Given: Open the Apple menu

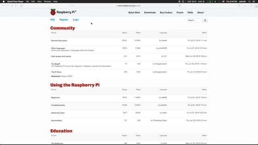Looking at the screenshot, I should [x=4, y=2].
